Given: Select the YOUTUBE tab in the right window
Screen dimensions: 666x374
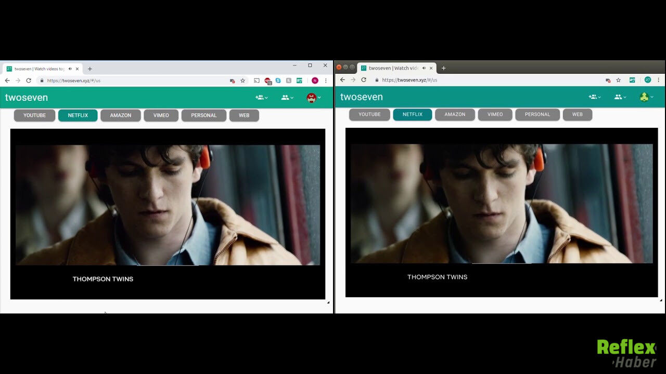Looking at the screenshot, I should click(x=369, y=114).
